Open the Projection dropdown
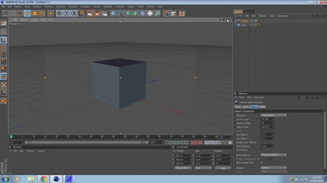This screenshot has height=183, width=327. [274, 115]
